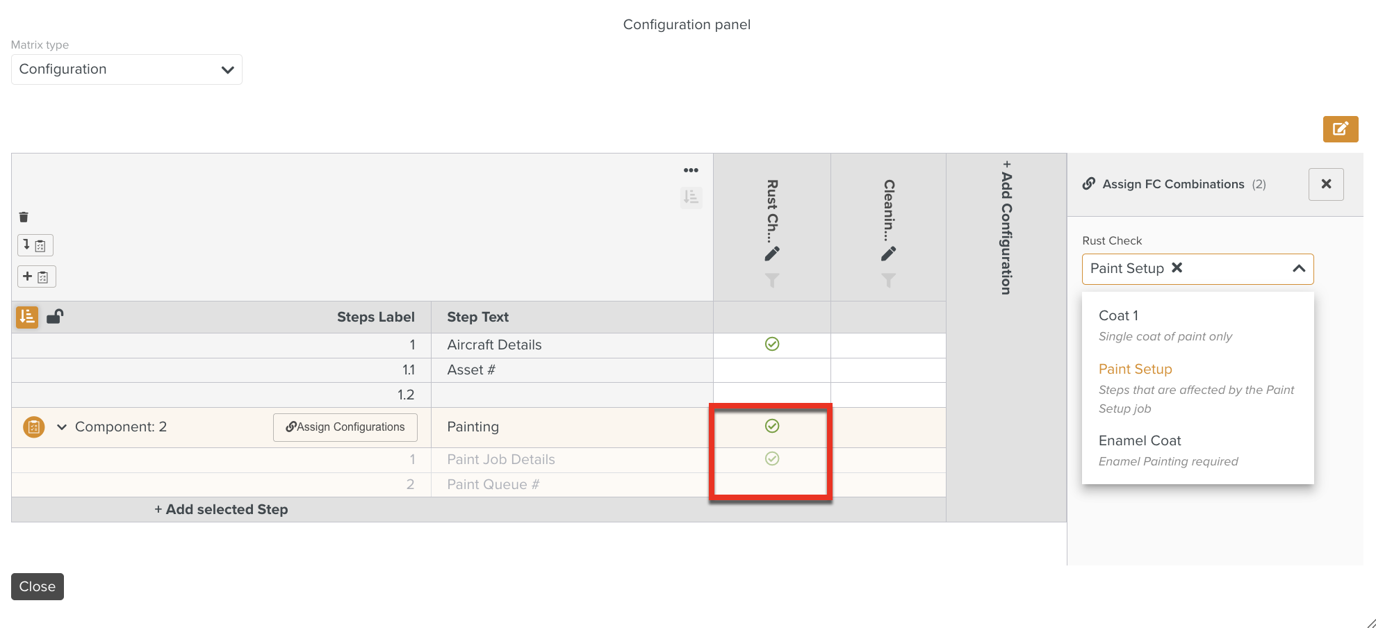Viewport: 1376px width, 628px height.
Task: Click the trash delete icon
Action: tap(24, 217)
